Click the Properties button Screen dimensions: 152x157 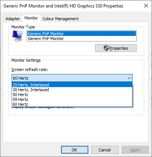tap(116, 48)
